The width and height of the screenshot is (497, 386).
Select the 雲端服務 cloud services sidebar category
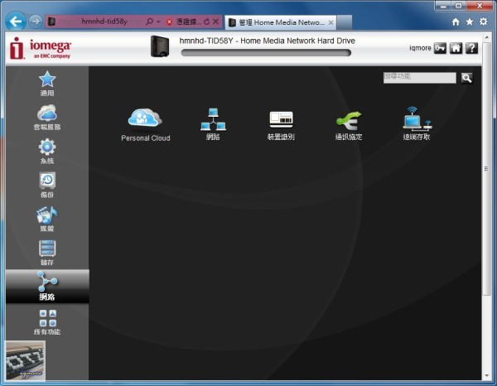(x=47, y=118)
